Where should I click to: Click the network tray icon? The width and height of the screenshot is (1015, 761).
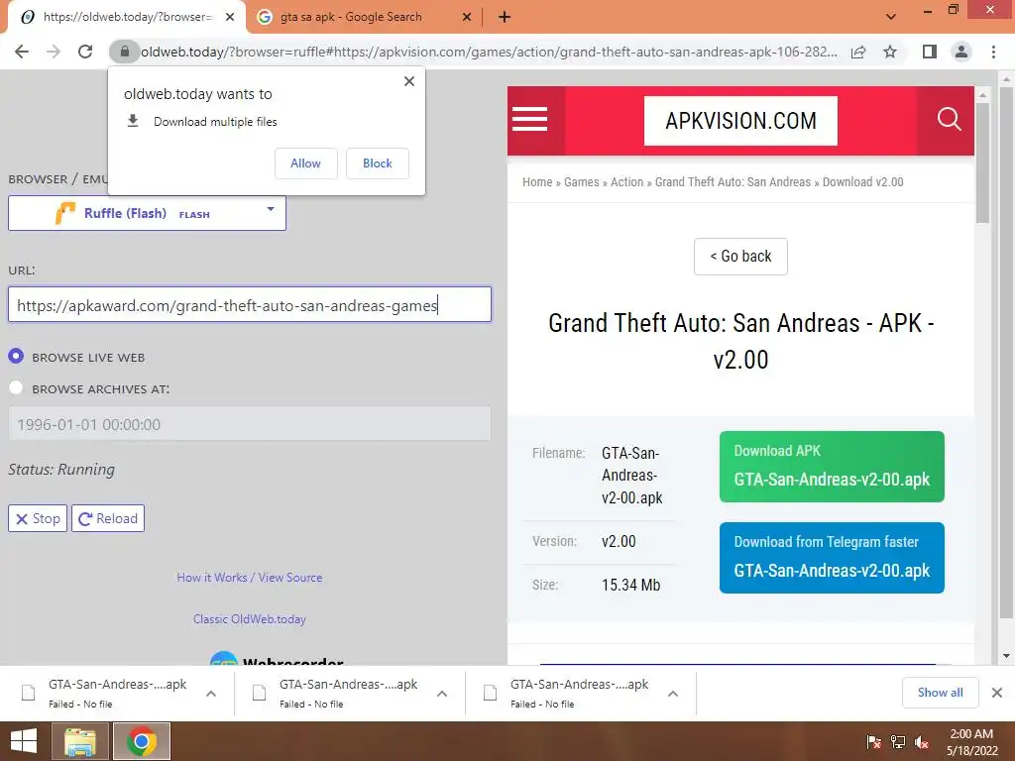[x=898, y=742]
